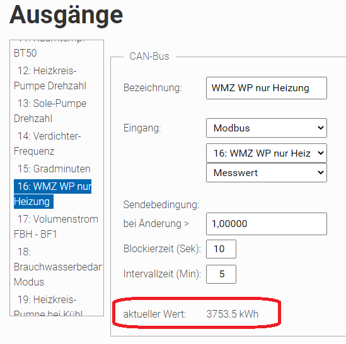Screen dimensions: 346x344
Task: Select the BT50 list entry
Action: click(25, 53)
